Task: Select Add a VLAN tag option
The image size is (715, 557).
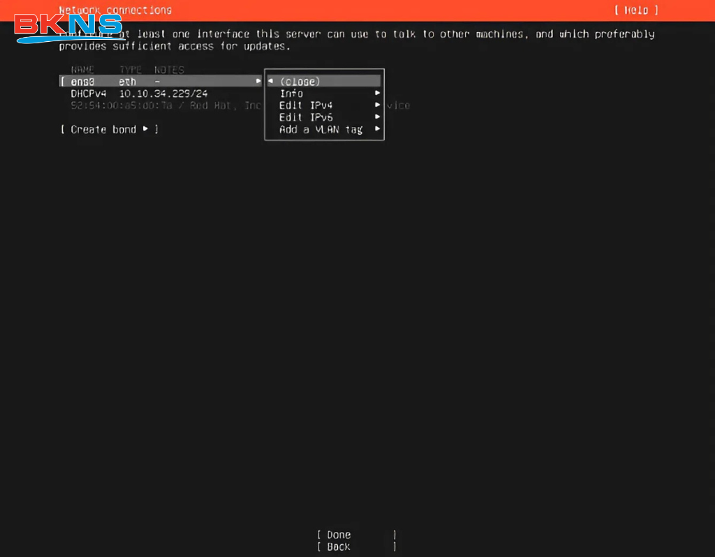Action: pyautogui.click(x=320, y=129)
